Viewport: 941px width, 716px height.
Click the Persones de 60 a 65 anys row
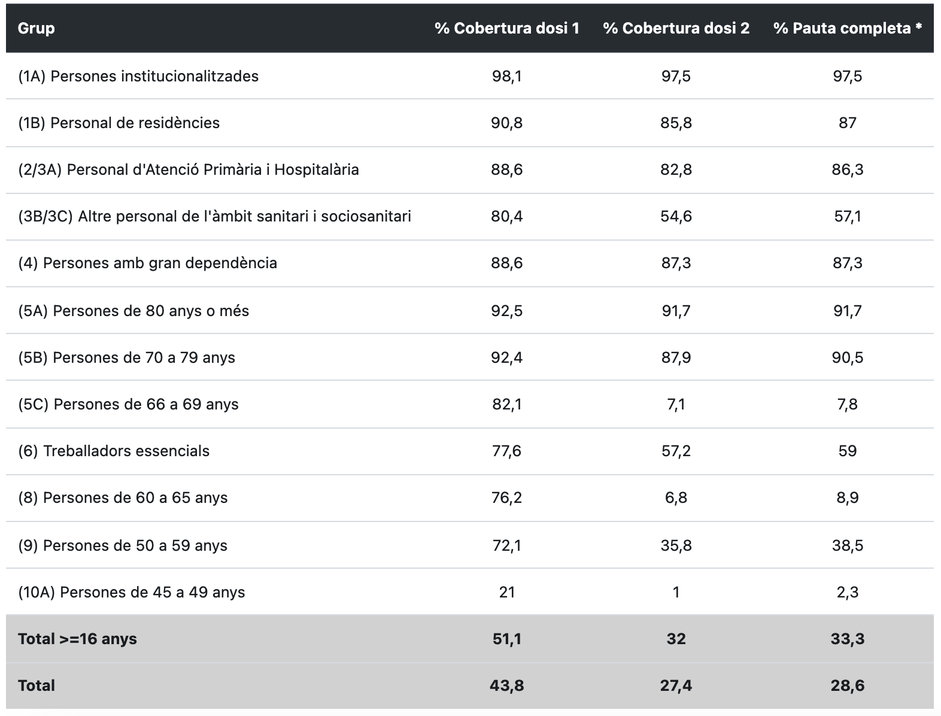pyautogui.click(x=123, y=497)
